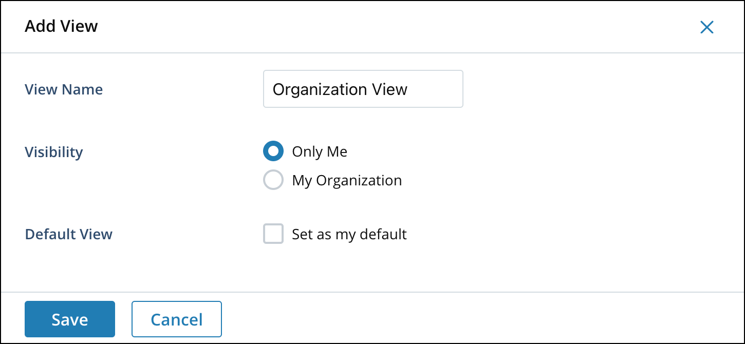Click the Only Me label text
Image resolution: width=745 pixels, height=344 pixels.
pyautogui.click(x=319, y=151)
